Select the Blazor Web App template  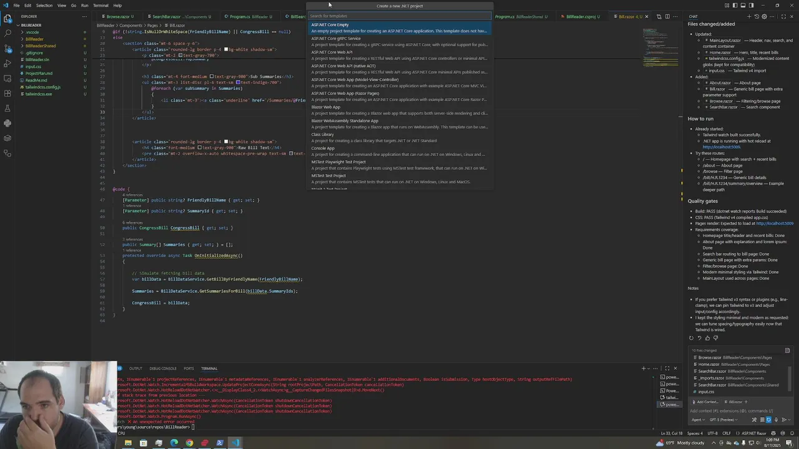coord(399,110)
